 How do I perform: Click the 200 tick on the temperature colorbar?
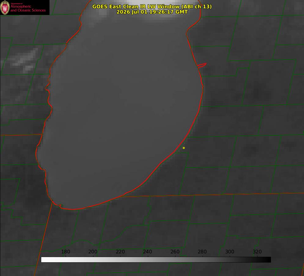pos(93,252)
